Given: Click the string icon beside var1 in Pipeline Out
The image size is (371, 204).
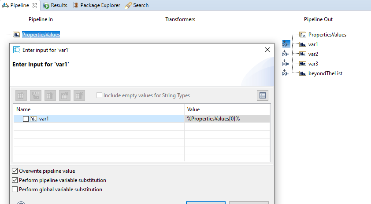Looking at the screenshot, I should coord(303,44).
